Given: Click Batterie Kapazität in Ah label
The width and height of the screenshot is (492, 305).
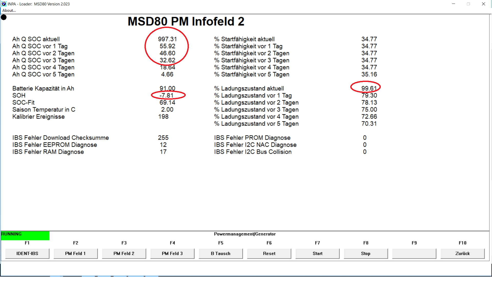Looking at the screenshot, I should click(43, 88).
